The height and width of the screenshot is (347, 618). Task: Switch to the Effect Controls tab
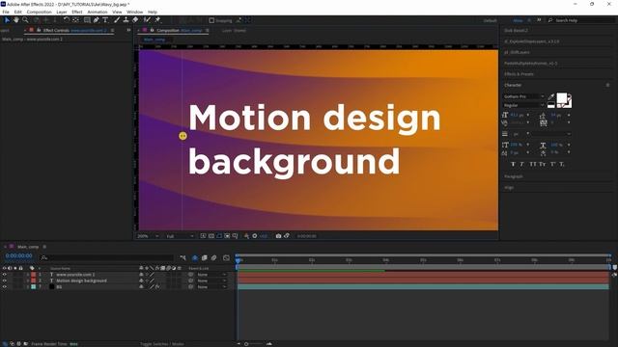[74, 30]
